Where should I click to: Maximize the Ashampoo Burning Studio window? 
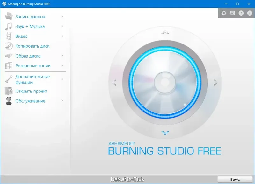pos(237,4)
